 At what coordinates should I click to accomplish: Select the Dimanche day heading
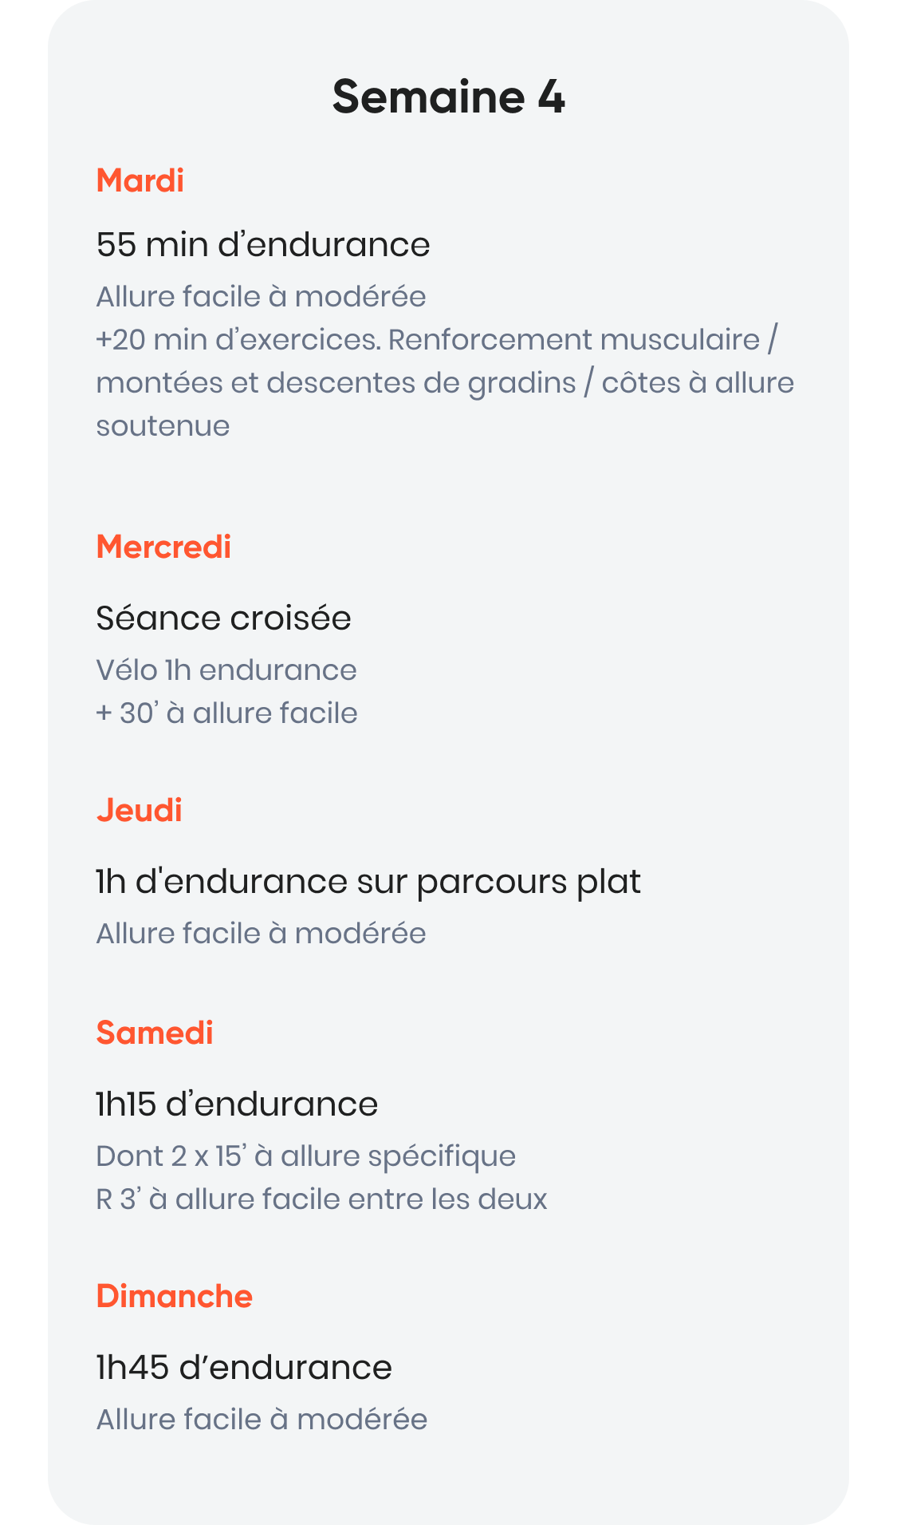[x=174, y=1297]
